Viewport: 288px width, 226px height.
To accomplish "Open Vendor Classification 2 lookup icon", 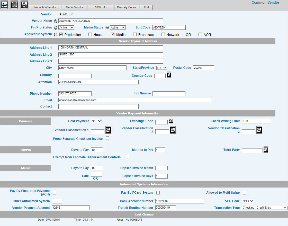I will pyautogui.click(x=173, y=130).
